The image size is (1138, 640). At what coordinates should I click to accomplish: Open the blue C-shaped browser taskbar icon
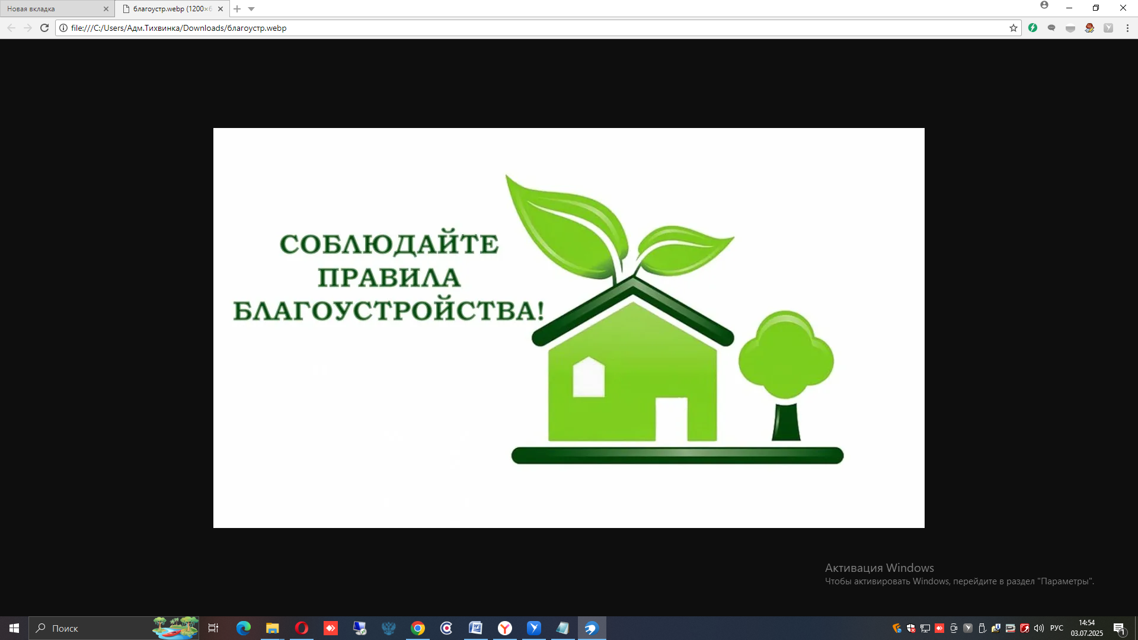pos(447,628)
